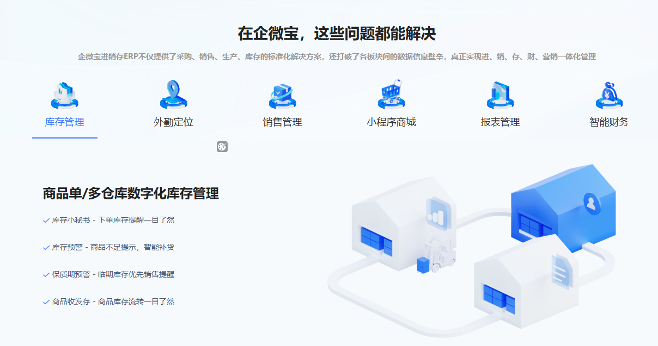The height and width of the screenshot is (346, 658).
Task: Click the blue warehouse building illustration
Action: tap(563, 208)
